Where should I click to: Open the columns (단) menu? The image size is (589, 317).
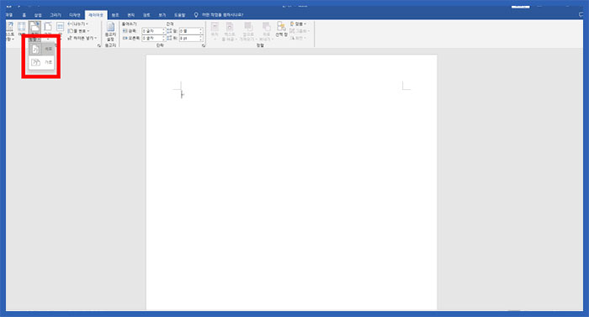point(60,32)
